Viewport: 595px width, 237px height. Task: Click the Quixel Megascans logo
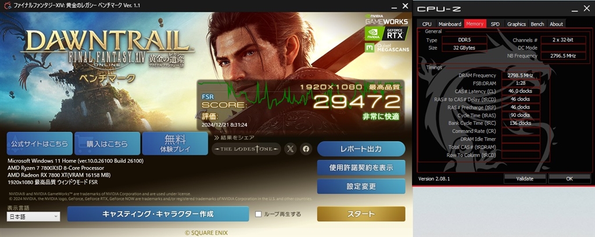tap(386, 48)
